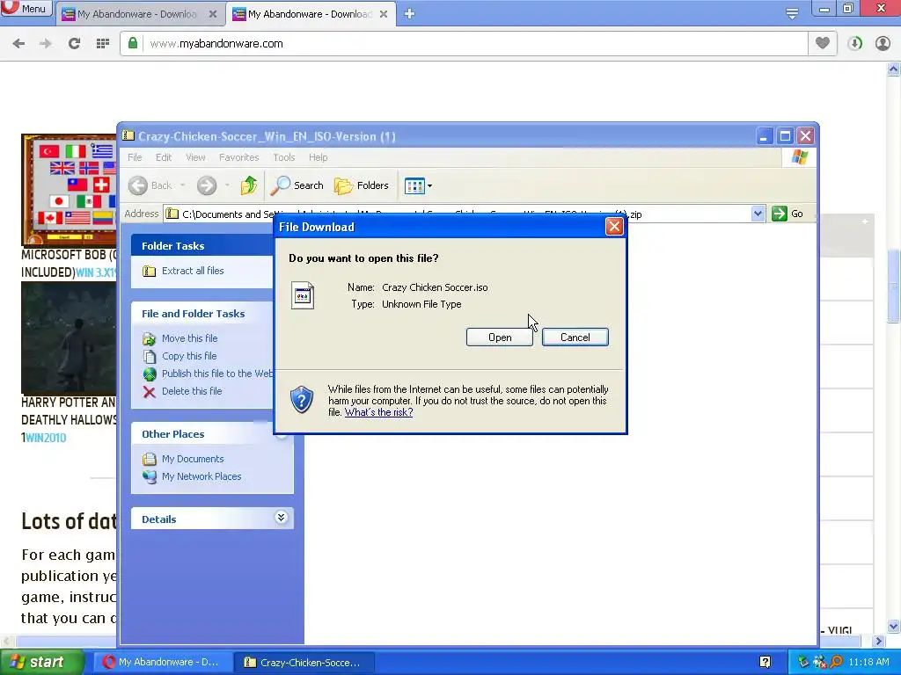The image size is (901, 675).
Task: Open the Opera Menu button
Action: [x=26, y=9]
